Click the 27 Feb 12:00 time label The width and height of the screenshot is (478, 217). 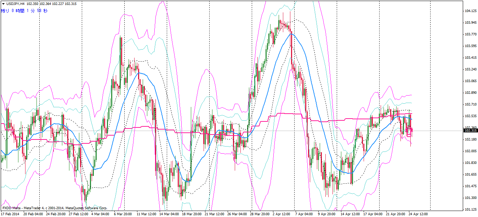79,214
